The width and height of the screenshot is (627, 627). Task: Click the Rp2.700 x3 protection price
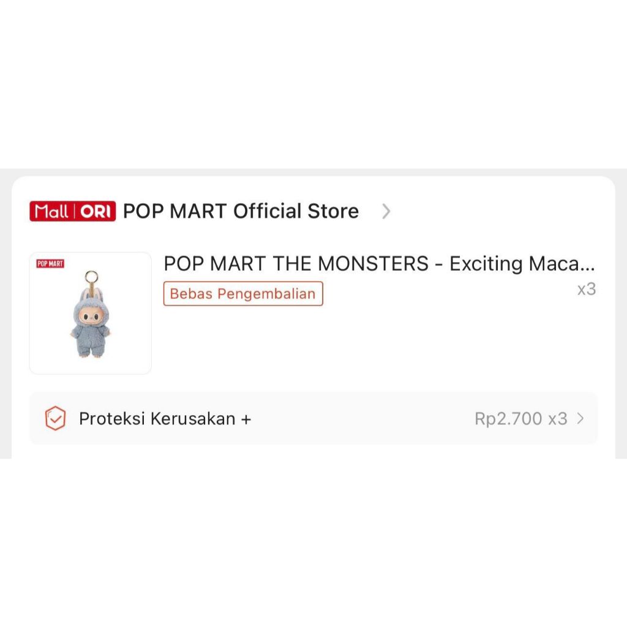click(520, 419)
